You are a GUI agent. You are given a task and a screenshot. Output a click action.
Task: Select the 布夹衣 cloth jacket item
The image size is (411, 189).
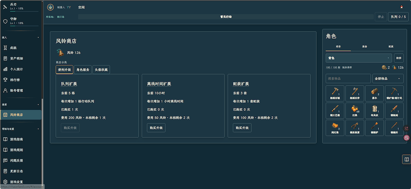pos(374,111)
